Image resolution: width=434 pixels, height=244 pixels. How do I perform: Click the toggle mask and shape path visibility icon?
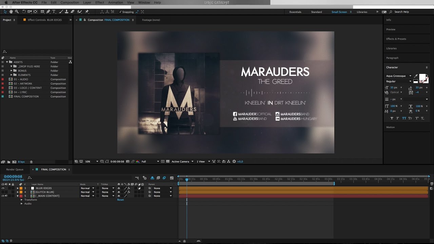coord(107,162)
